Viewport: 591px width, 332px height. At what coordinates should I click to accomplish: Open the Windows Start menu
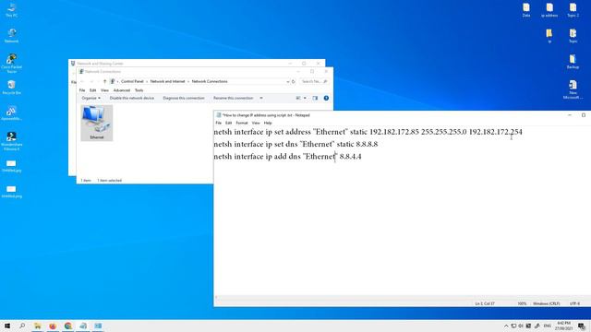pyautogui.click(x=7, y=326)
